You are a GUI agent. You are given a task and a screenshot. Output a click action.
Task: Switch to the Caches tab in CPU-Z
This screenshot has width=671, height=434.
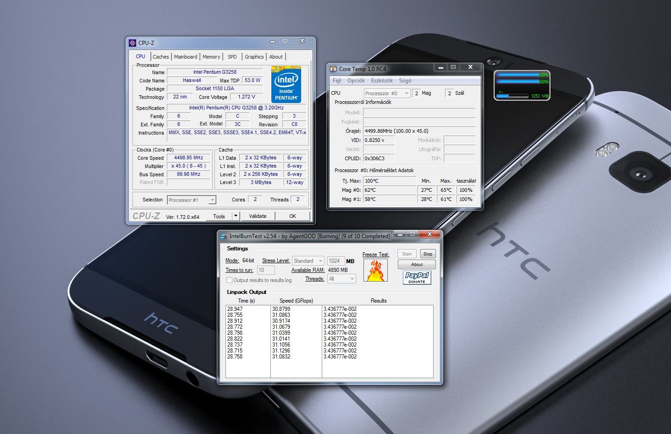[161, 57]
